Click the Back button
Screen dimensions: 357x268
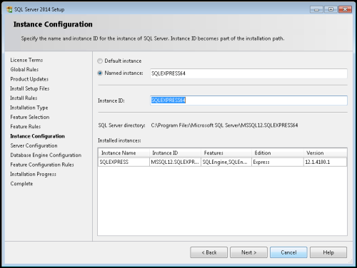tap(208, 252)
